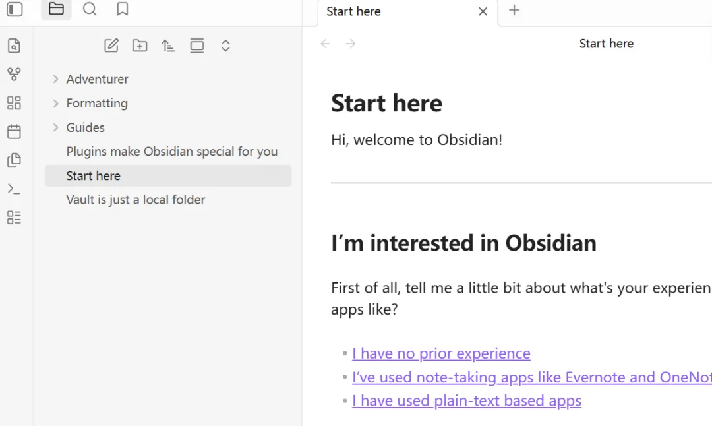This screenshot has width=712, height=426.
Task: Create new canvas ribbon icon
Action: point(14,103)
